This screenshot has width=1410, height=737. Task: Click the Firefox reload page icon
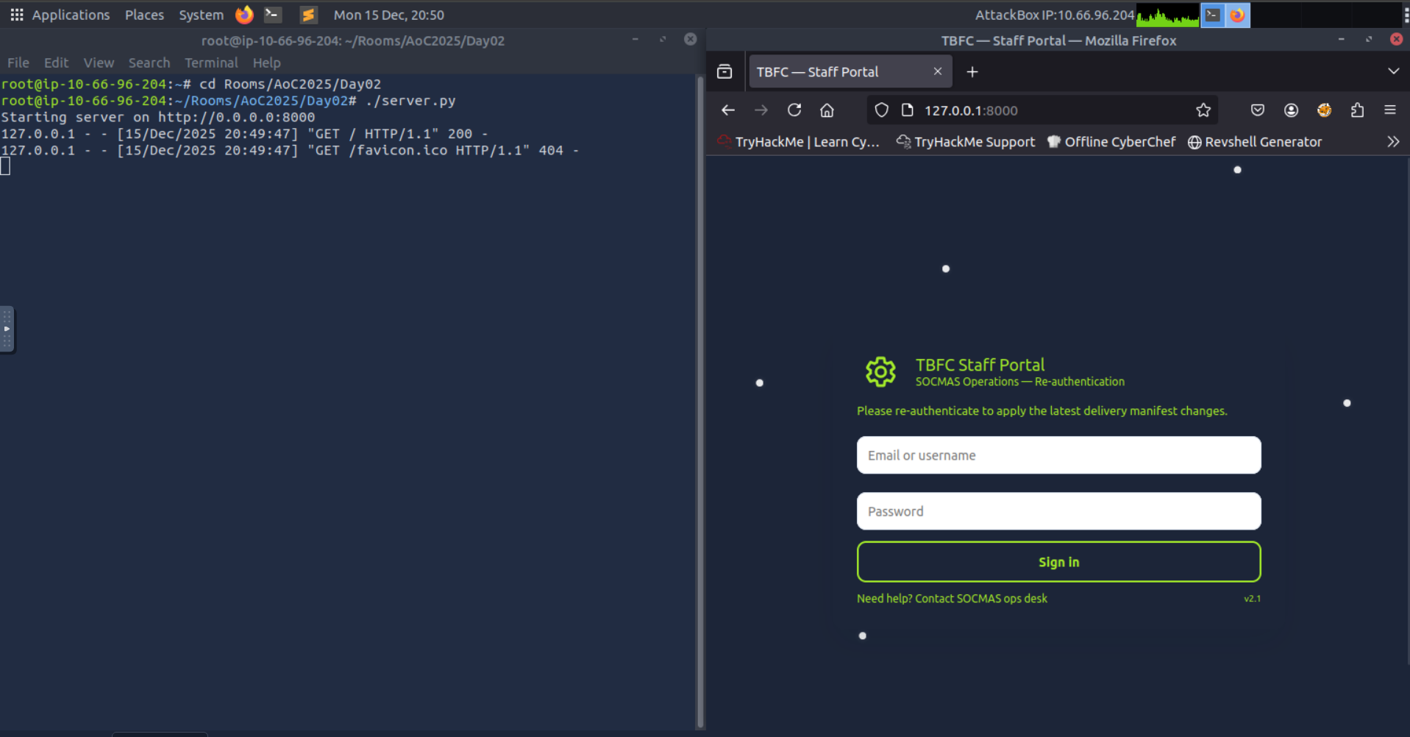point(794,110)
